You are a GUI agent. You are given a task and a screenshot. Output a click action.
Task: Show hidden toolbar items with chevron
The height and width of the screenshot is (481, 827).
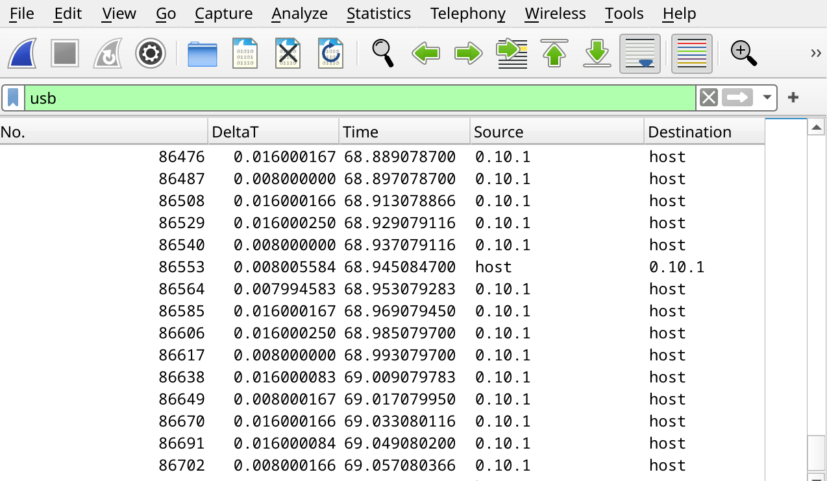[816, 53]
